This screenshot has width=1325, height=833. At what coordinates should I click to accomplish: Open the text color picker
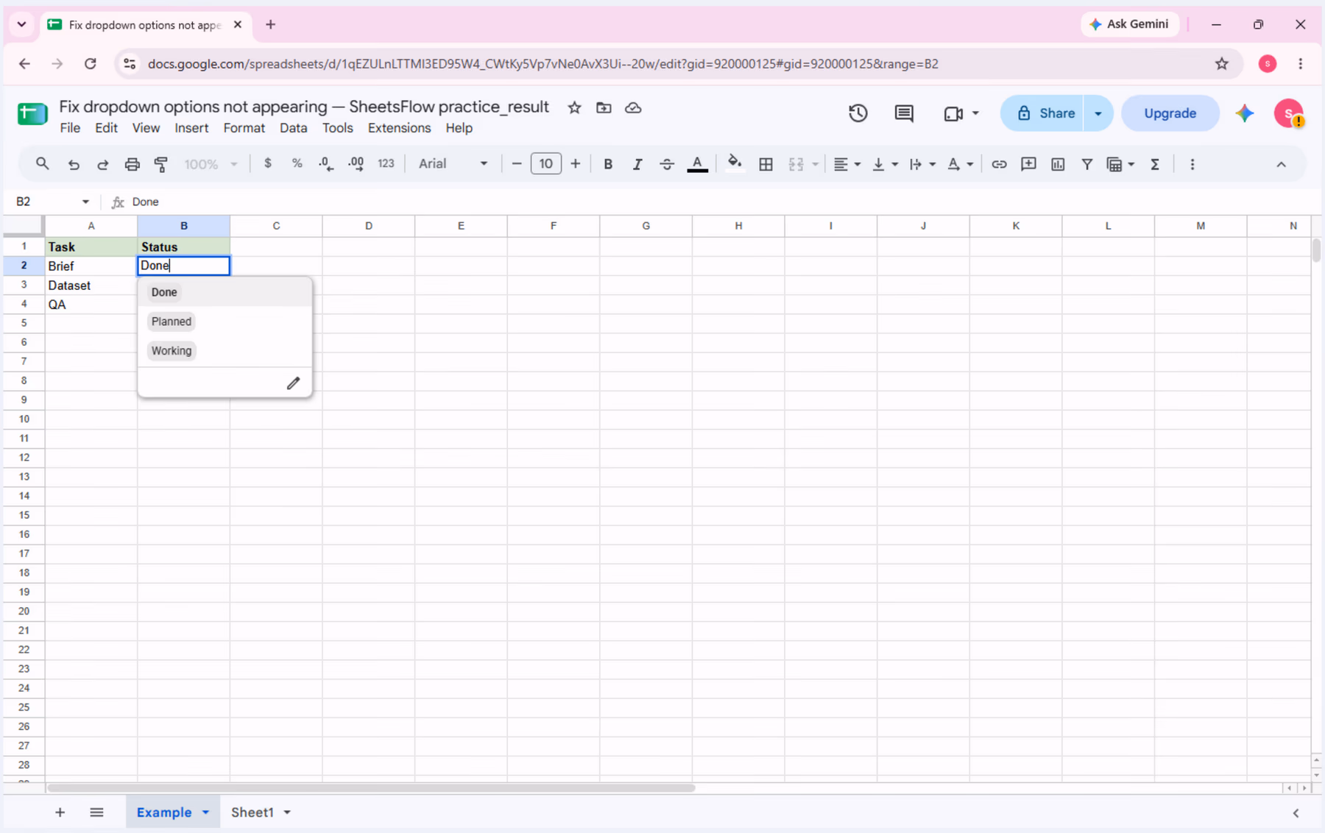697,164
